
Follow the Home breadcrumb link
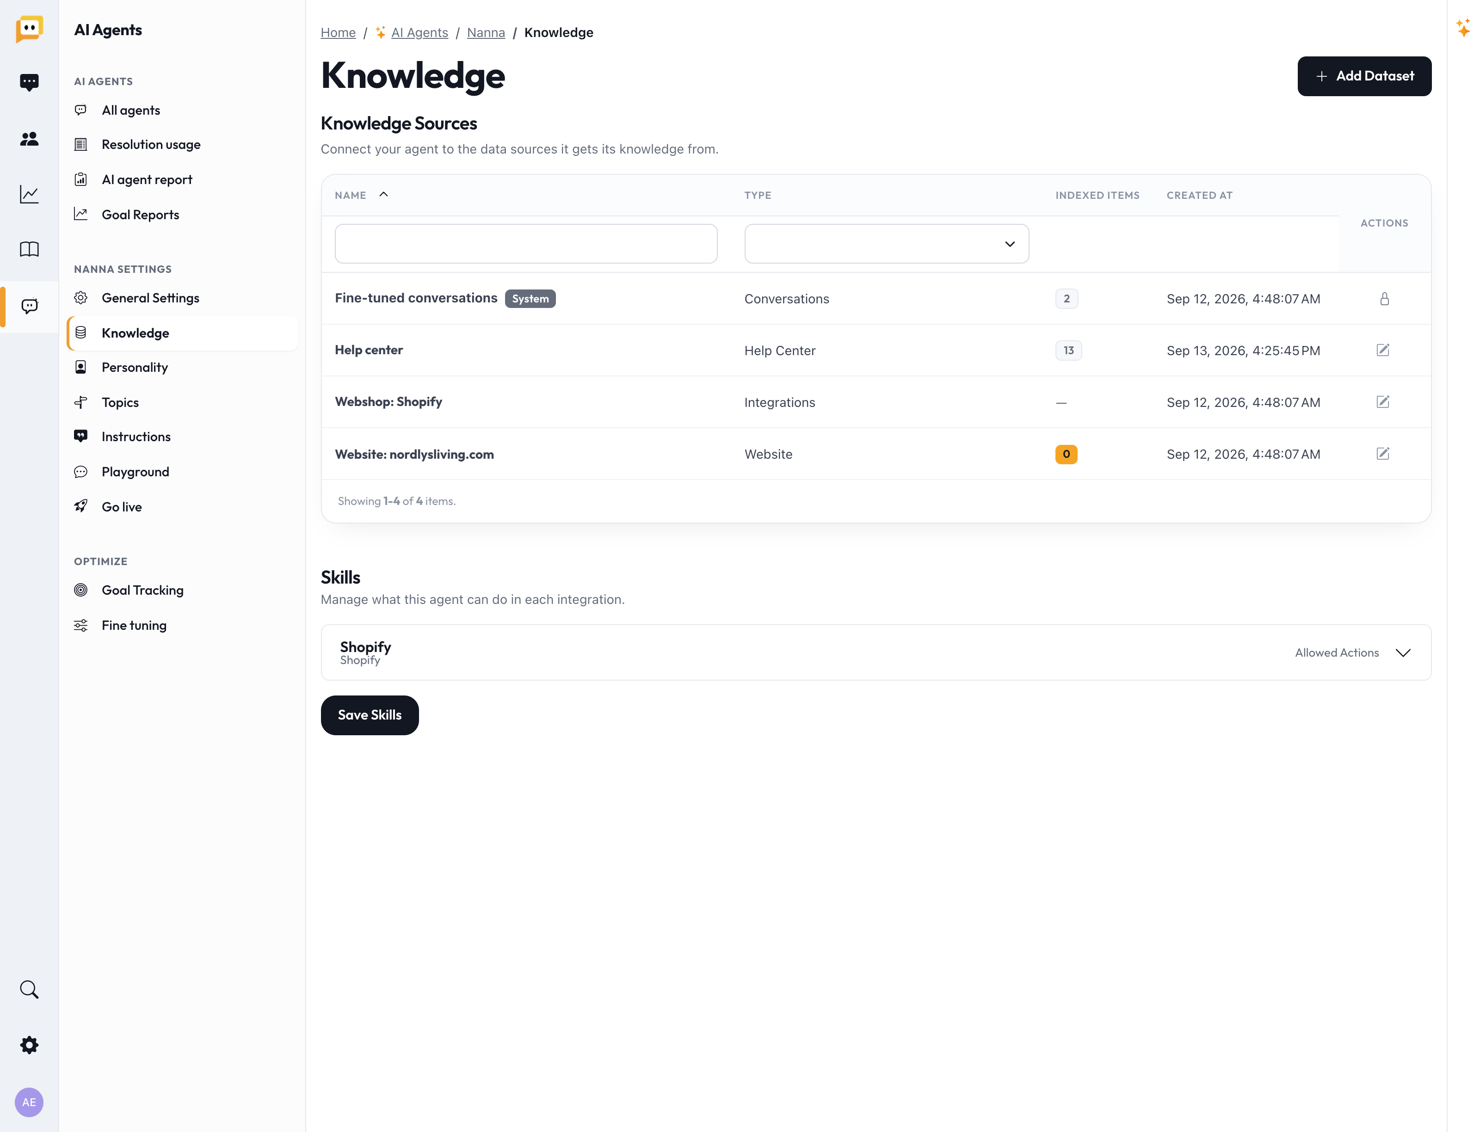coord(339,32)
